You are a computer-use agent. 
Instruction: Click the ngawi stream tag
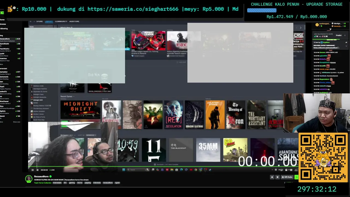pyautogui.click(x=117, y=183)
